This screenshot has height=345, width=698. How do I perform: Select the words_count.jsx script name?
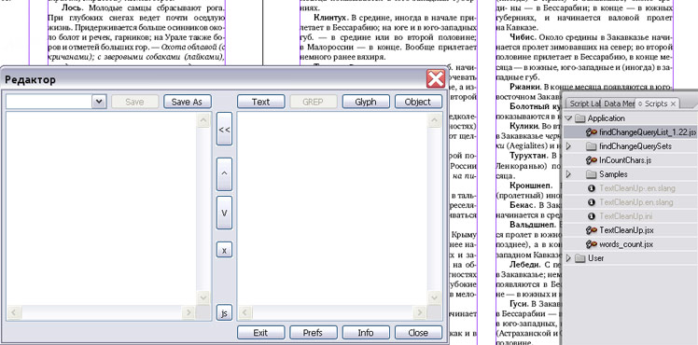tap(626, 244)
